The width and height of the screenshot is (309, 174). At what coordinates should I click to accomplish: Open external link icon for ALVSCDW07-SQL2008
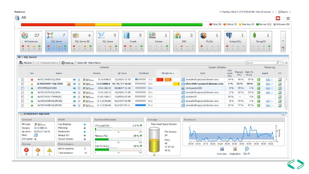point(79,84)
